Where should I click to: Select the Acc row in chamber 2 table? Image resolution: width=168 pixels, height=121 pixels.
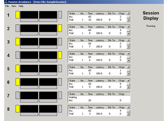tap(97, 30)
